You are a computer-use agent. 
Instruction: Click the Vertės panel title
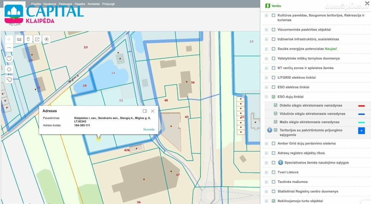coord(276,6)
